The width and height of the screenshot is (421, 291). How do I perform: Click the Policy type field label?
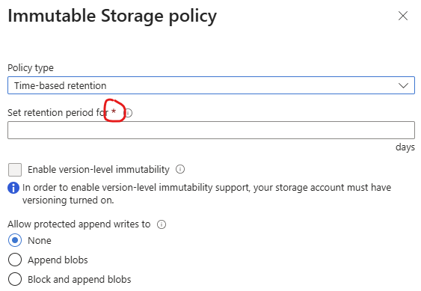click(x=31, y=68)
